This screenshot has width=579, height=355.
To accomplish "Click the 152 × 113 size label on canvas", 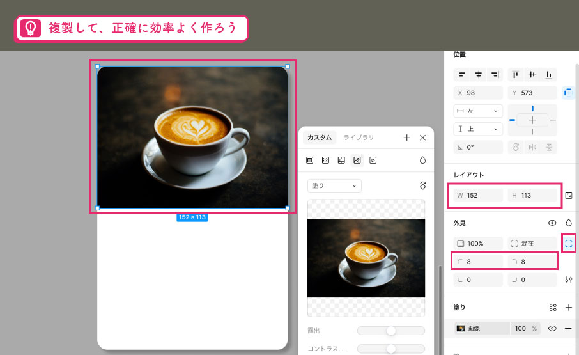I will tap(192, 217).
